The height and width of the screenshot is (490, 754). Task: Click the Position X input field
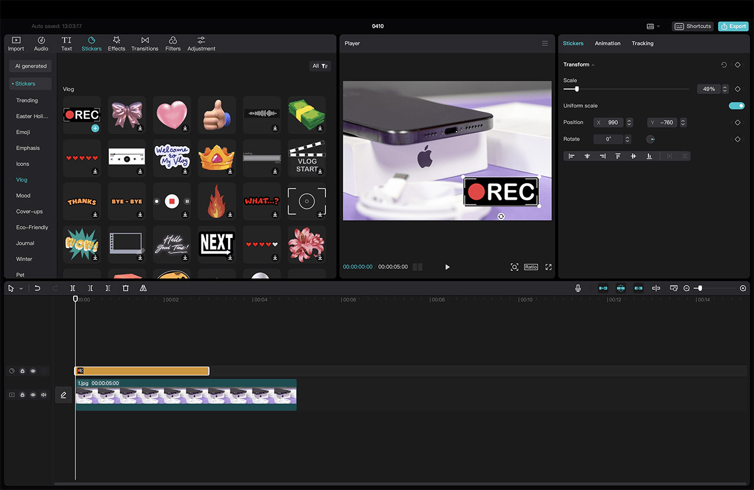(x=609, y=122)
